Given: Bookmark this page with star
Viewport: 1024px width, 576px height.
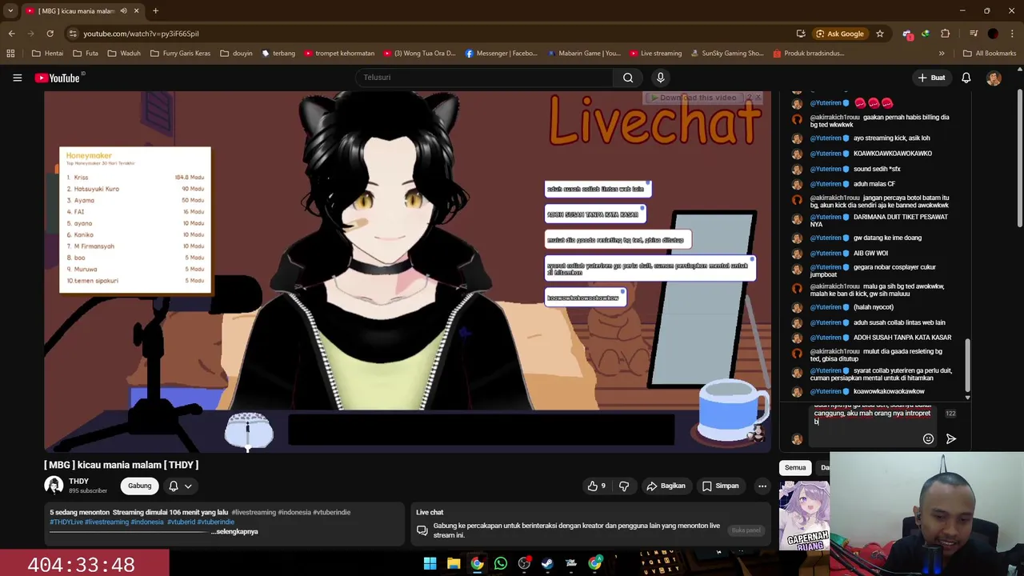Looking at the screenshot, I should (880, 34).
